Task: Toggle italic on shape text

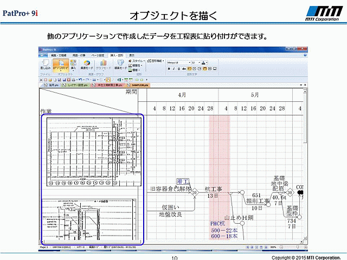Action: 173,69
